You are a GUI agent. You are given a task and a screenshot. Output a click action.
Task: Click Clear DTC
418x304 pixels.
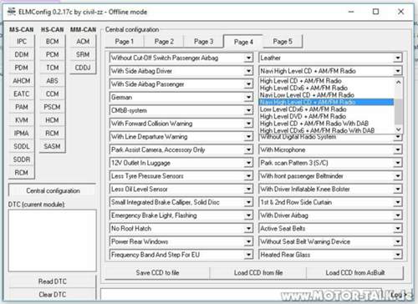[53, 295]
